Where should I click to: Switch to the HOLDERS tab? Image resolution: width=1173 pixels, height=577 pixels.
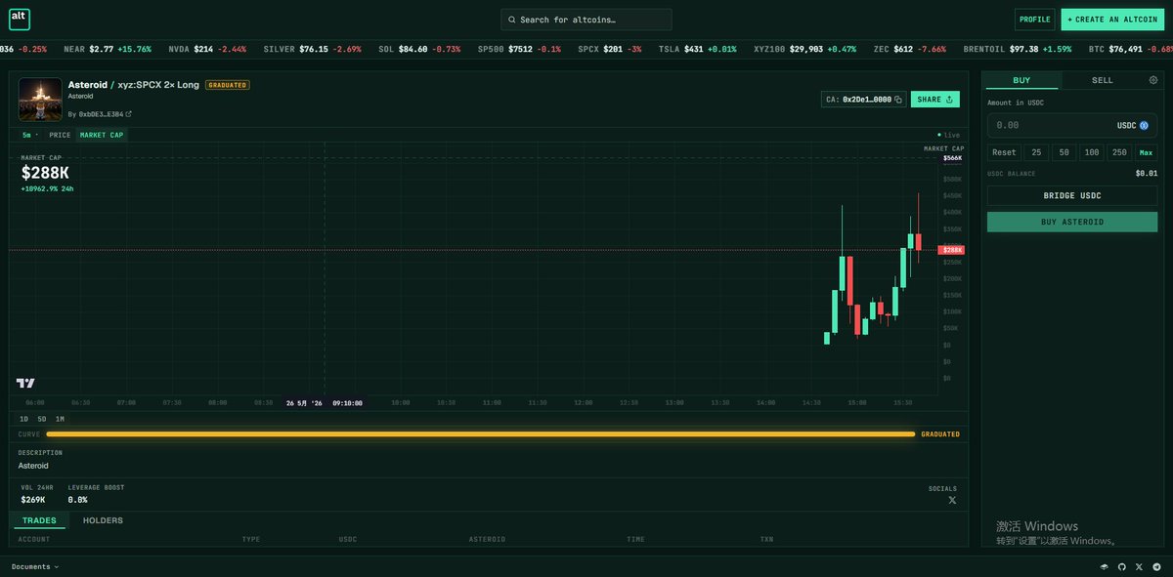(x=103, y=520)
